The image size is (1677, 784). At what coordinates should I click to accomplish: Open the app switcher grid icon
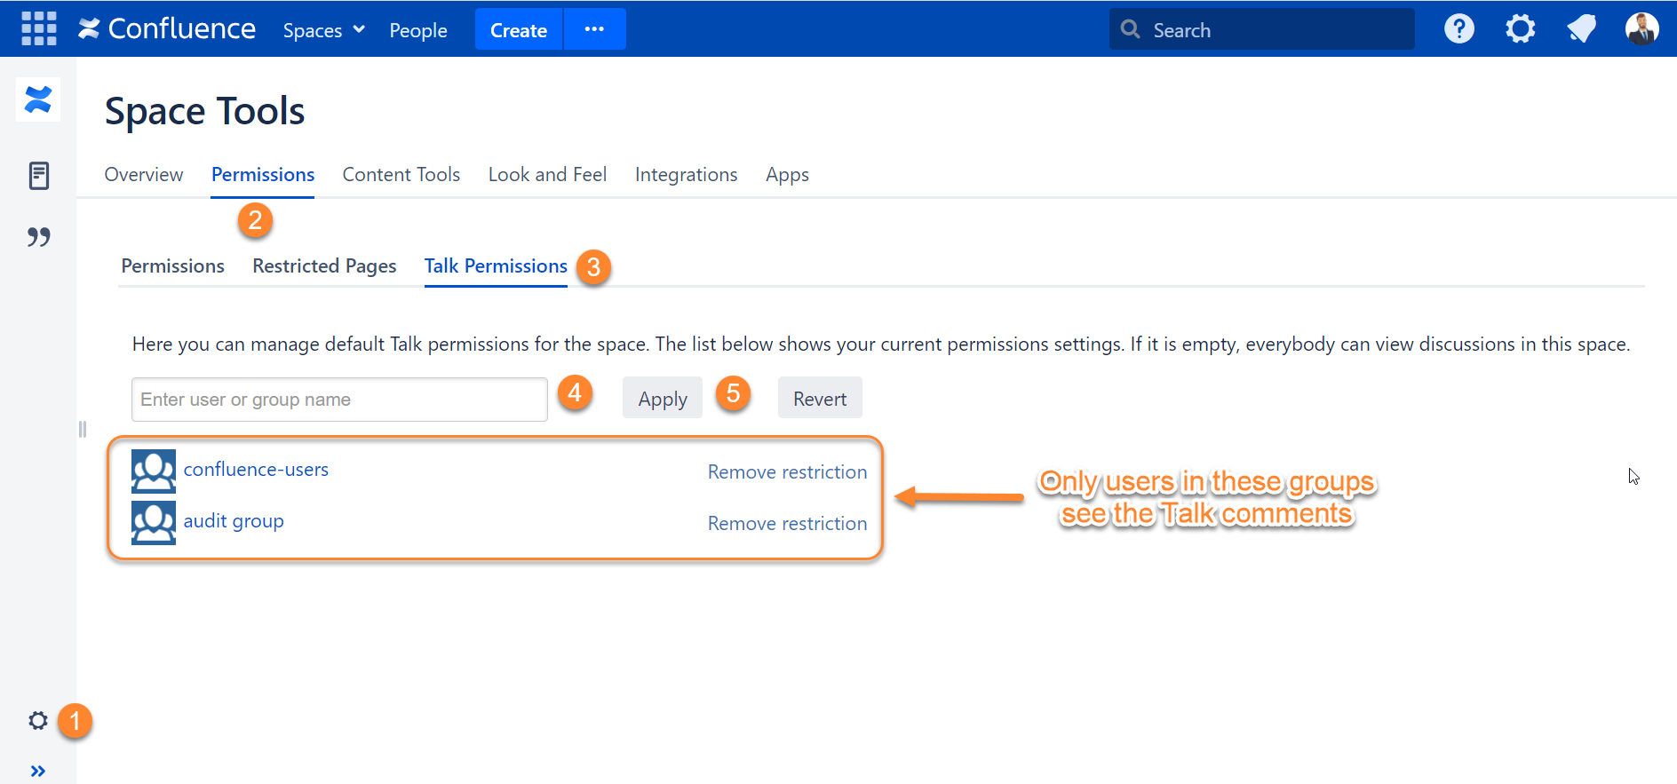[x=39, y=28]
